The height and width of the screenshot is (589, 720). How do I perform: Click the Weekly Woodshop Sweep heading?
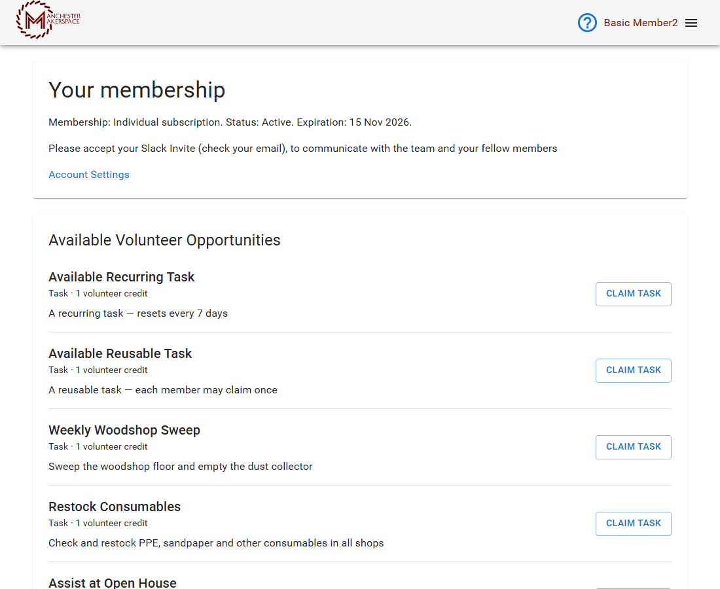pos(124,430)
